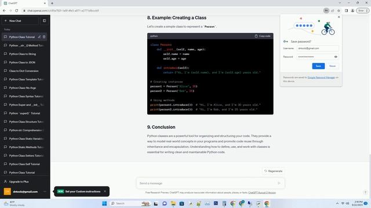Toggle the Chrome side panel icon
The image size is (371, 208).
[x=346, y=10]
